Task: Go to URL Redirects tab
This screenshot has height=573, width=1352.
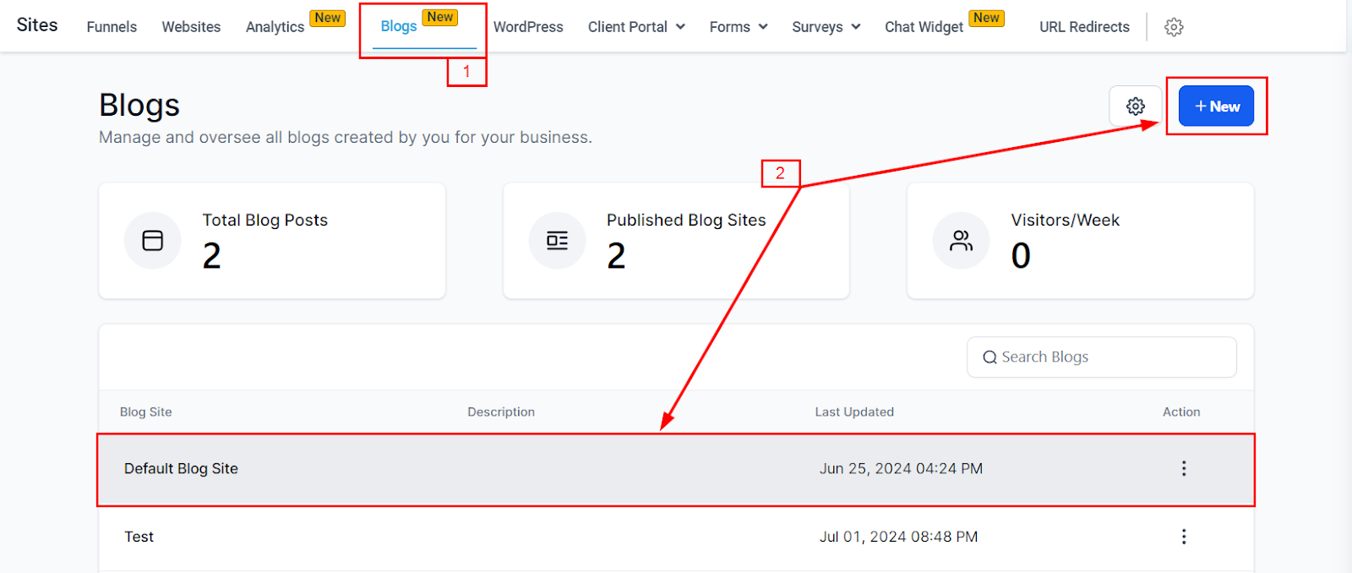Action: point(1084,27)
